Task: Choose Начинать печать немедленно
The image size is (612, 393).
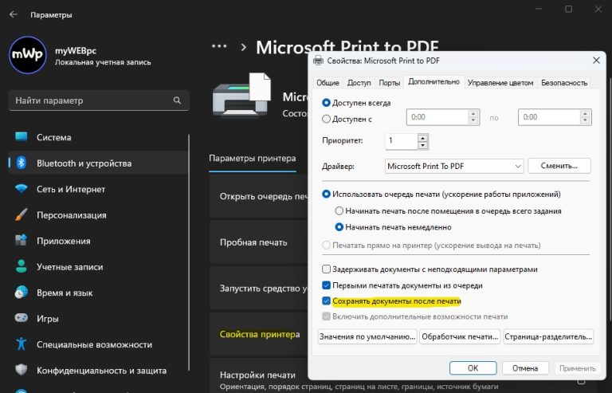Action: [x=339, y=227]
